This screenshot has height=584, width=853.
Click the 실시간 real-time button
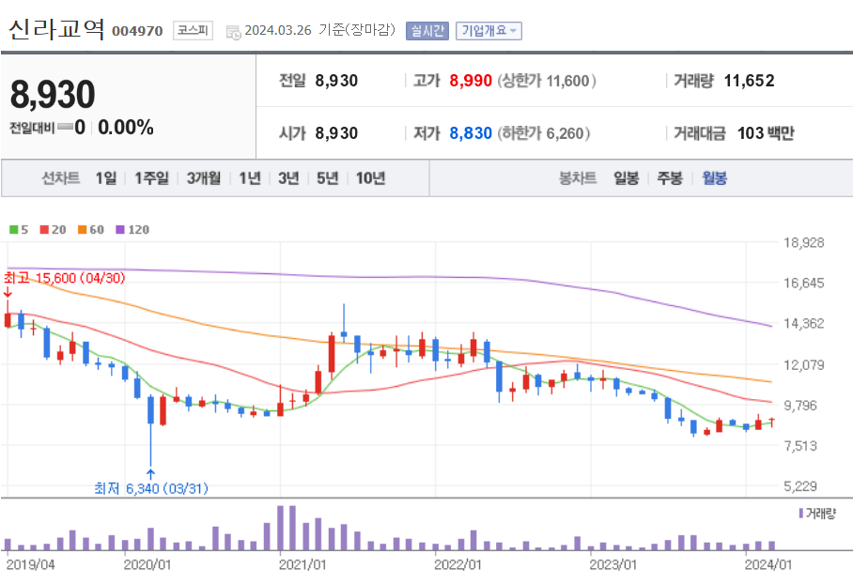coord(427,30)
